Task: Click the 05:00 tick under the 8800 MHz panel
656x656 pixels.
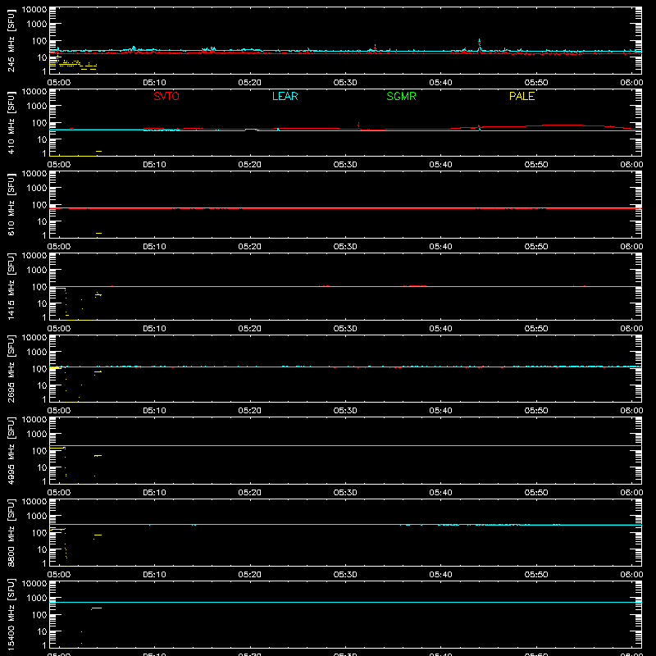Action: click(x=59, y=575)
